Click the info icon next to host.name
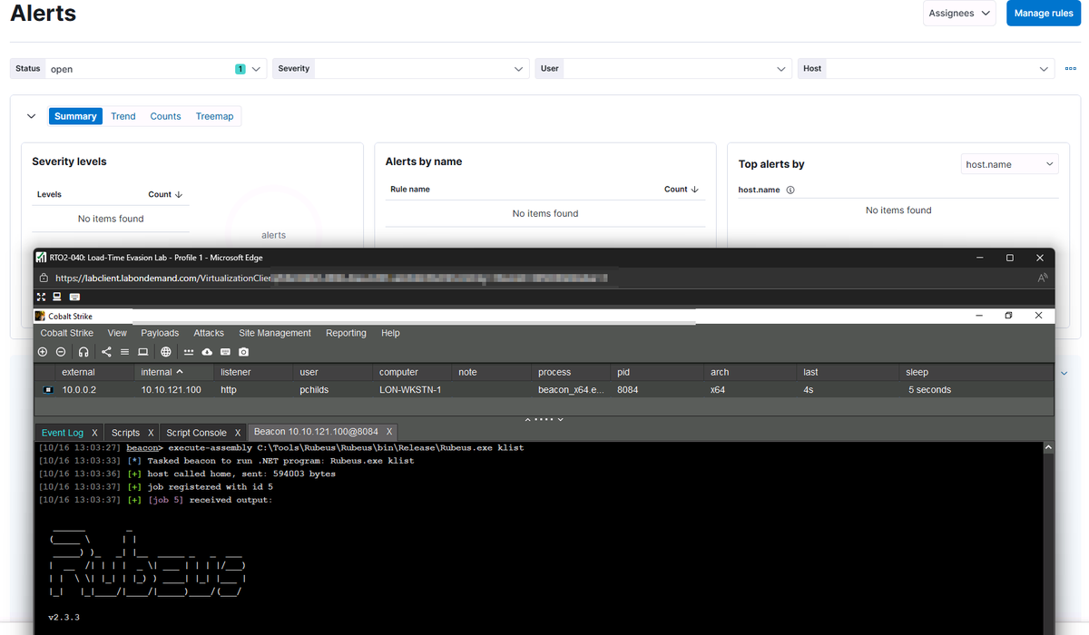 pos(790,190)
